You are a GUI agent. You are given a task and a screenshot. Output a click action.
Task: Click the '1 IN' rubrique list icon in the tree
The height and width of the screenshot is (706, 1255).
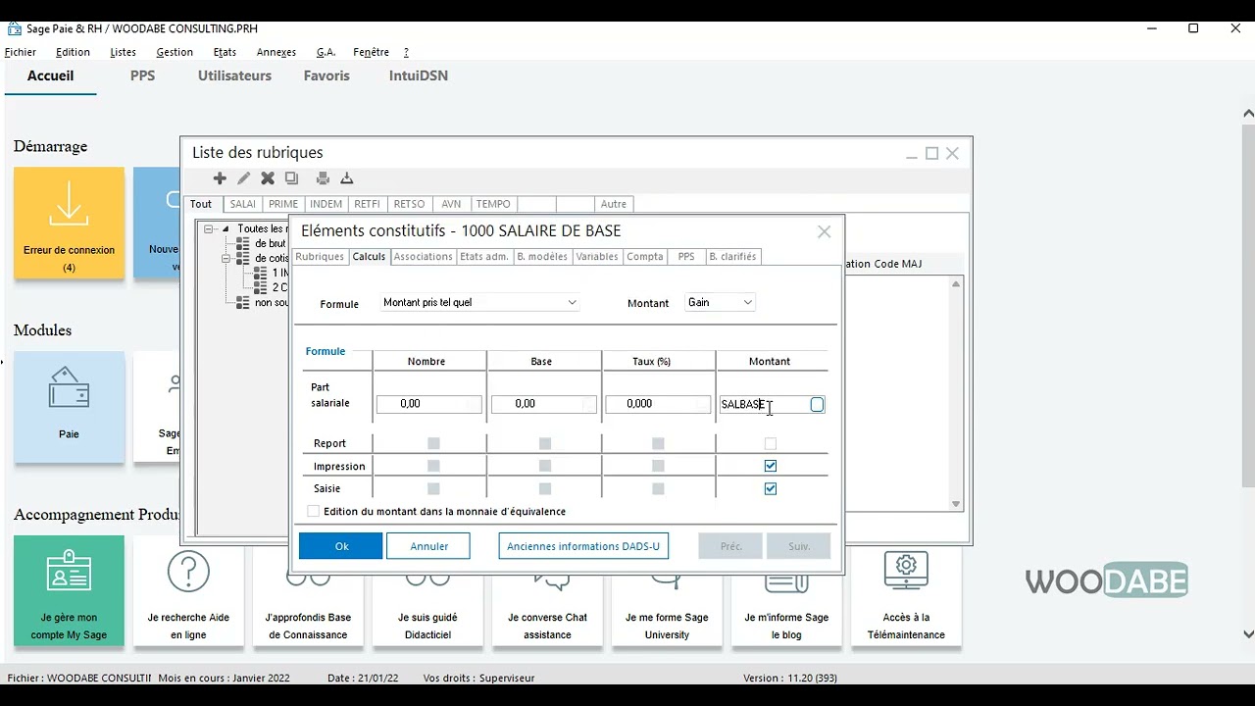(260, 273)
